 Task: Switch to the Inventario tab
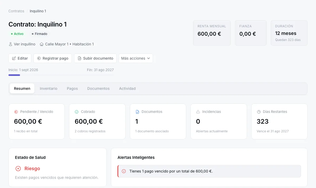pyautogui.click(x=48, y=88)
